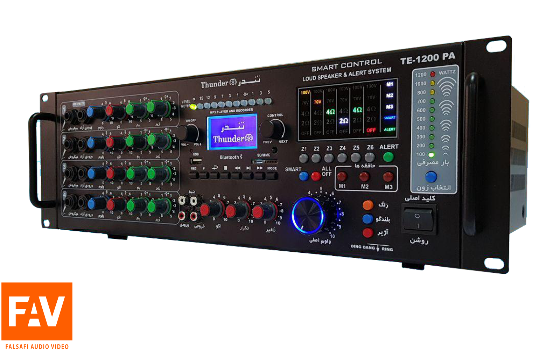Click the remote sensor next to SD/MMC
Image resolution: width=560 pixels, height=350 pixels.
point(275,150)
